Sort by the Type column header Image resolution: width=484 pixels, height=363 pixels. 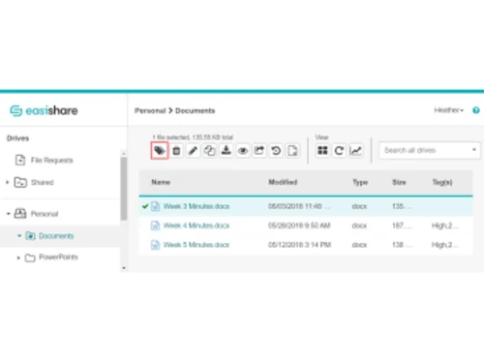coord(360,182)
